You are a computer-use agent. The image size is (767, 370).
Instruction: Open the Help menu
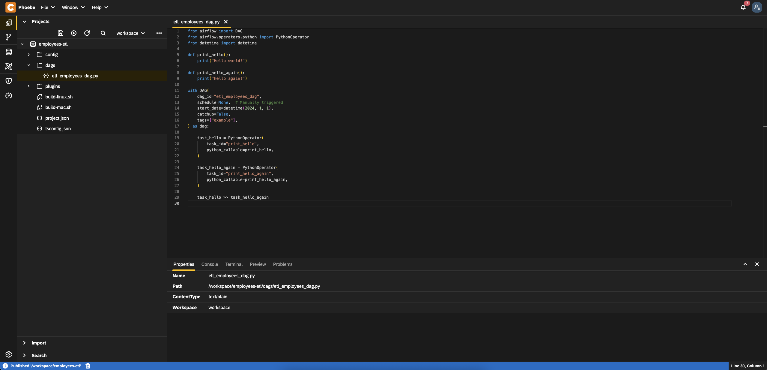click(x=100, y=7)
